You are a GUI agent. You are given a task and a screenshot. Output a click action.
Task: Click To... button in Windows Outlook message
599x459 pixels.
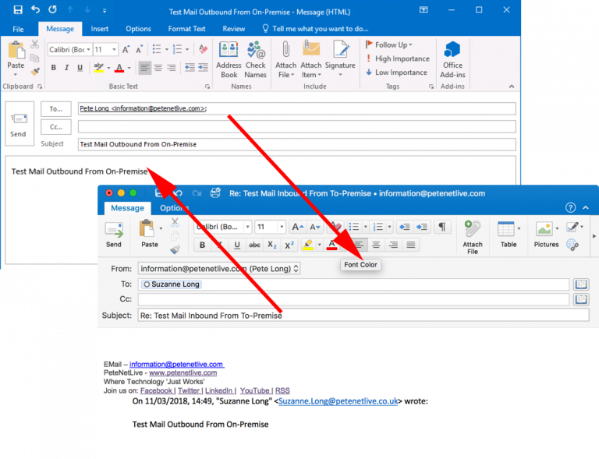click(x=56, y=109)
